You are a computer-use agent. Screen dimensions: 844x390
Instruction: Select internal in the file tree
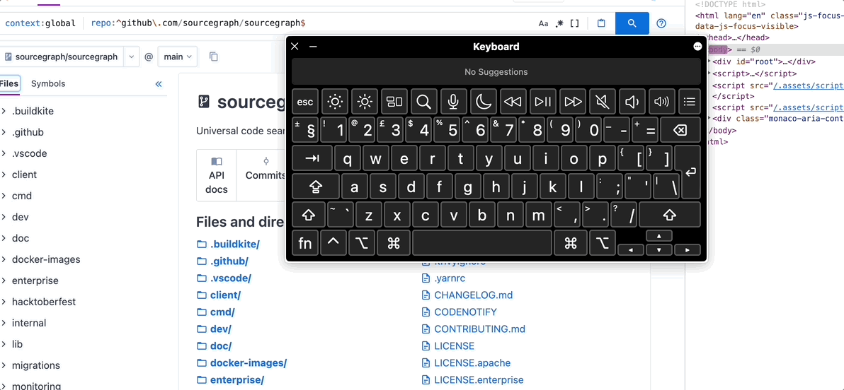[x=29, y=323]
